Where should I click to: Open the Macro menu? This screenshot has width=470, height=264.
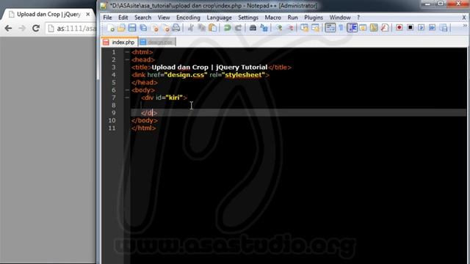click(272, 18)
